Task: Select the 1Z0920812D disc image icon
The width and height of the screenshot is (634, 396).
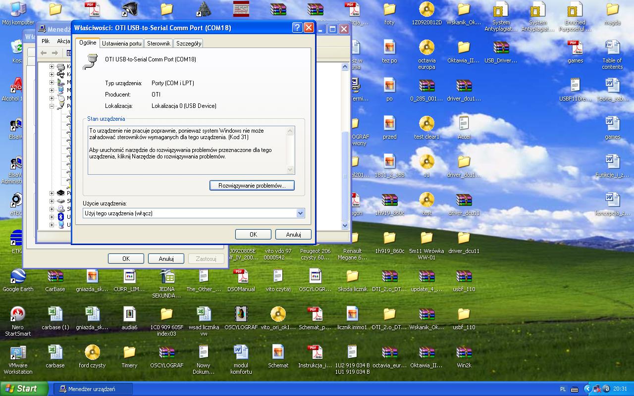Action: pyautogui.click(x=426, y=13)
